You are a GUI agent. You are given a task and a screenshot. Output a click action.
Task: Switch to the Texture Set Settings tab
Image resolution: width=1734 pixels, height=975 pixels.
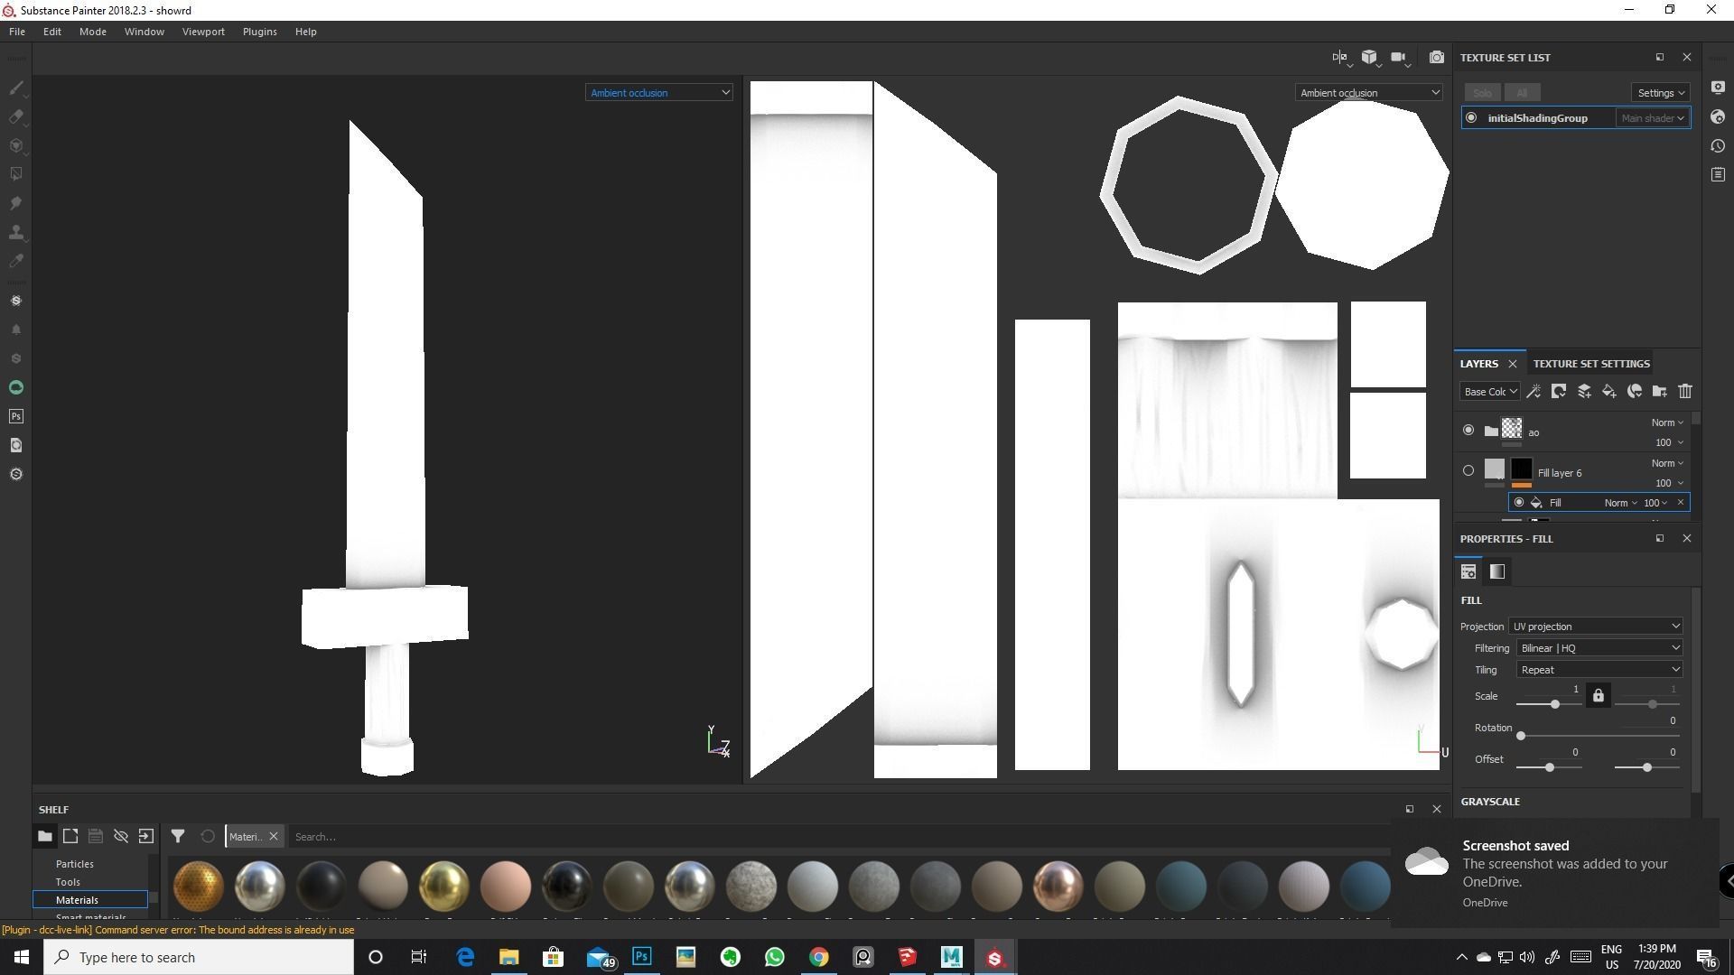click(x=1590, y=364)
